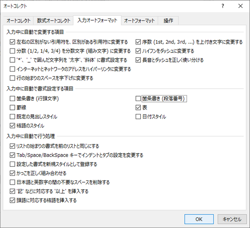
Task: Uncheck 頭語に対応する結語を挿入する checkbox
Action: coord(12,200)
